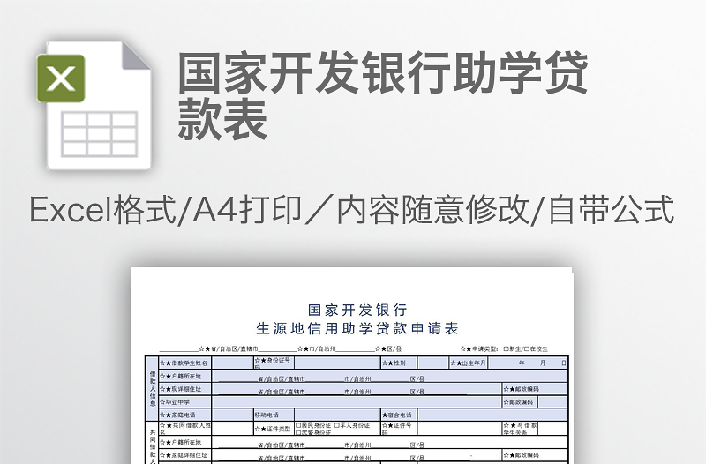Click the label ☆★申请类型

click(479, 348)
